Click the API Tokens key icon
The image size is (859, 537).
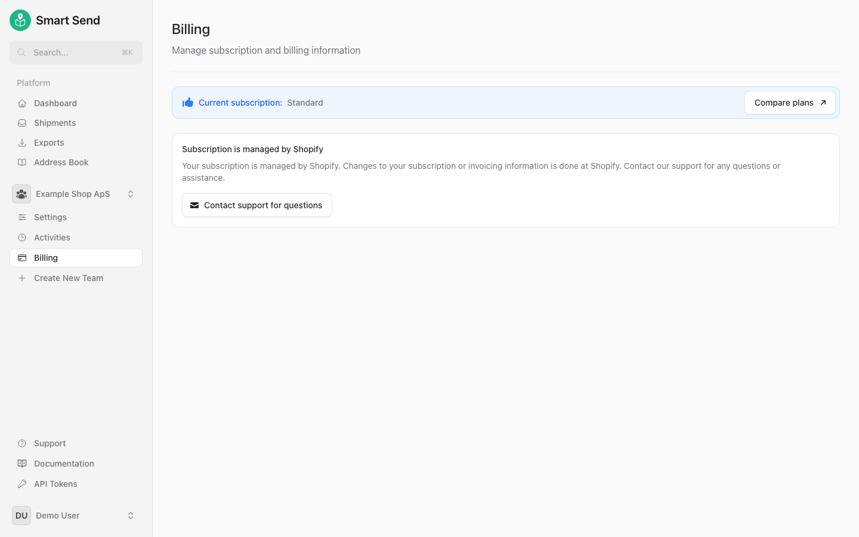pyautogui.click(x=21, y=483)
